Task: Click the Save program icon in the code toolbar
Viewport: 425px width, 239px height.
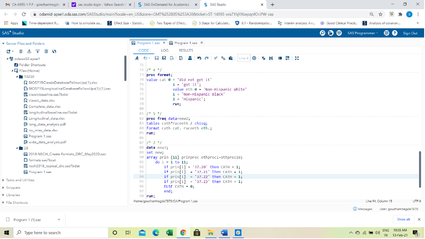Action: pyautogui.click(x=157, y=58)
